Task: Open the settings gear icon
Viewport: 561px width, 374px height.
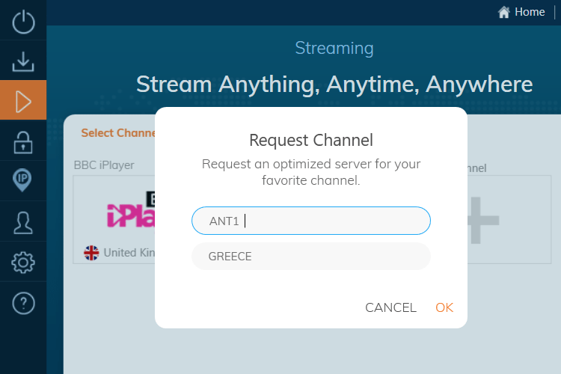Action: 23,263
